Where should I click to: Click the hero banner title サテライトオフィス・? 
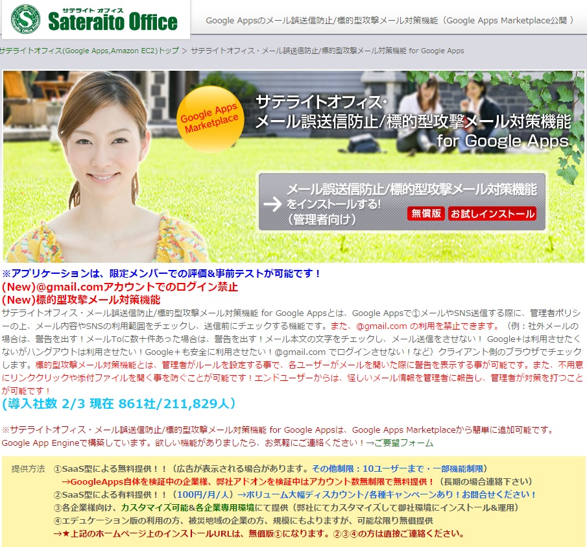pyautogui.click(x=321, y=103)
